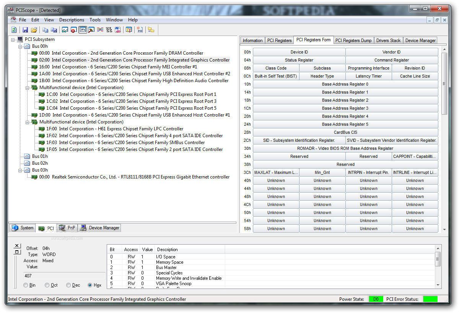Click the Base Address Register 0 button

pos(345,84)
